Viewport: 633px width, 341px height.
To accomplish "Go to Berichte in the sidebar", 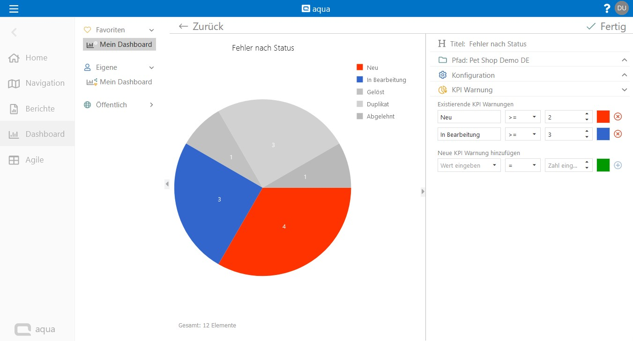I will (40, 109).
